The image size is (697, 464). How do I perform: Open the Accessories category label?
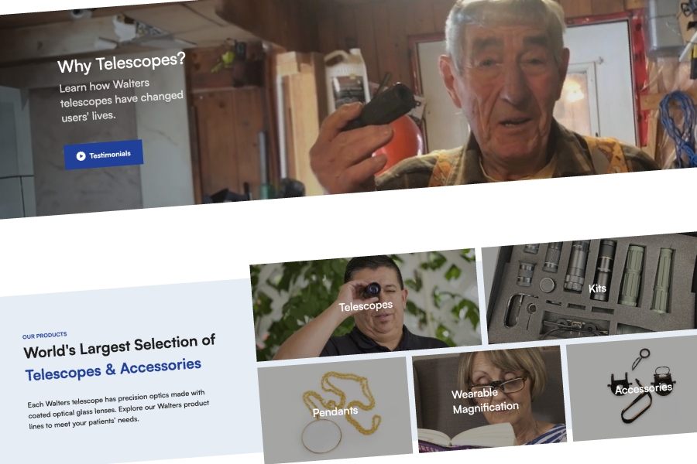coord(644,388)
